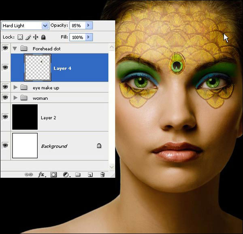Click the Link layers icon

click(28, 174)
